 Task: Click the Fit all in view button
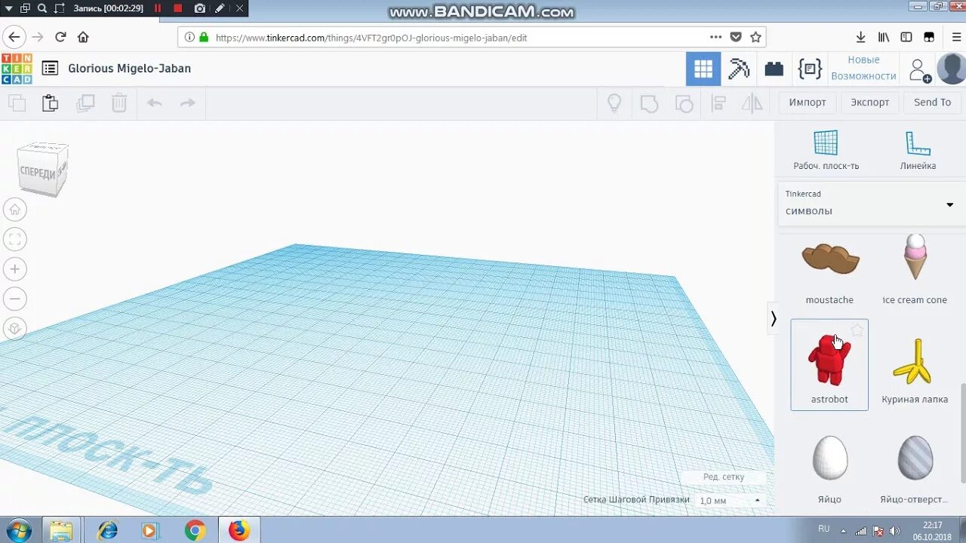click(x=15, y=240)
